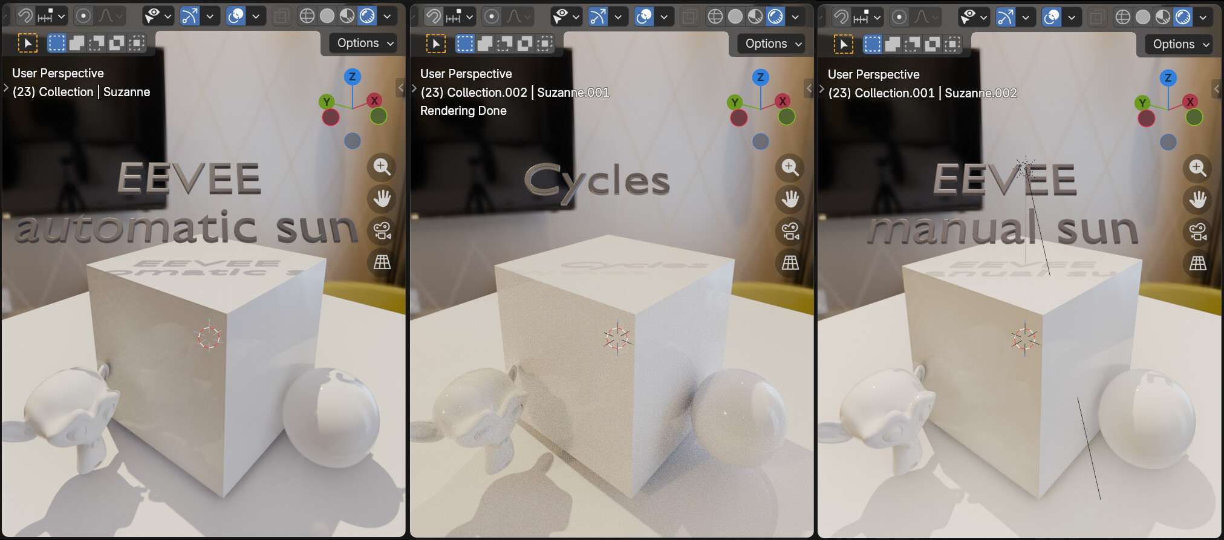Click the blue Z axis in EEVEE automatic sun gizmo
The width and height of the screenshot is (1224, 540).
[353, 77]
